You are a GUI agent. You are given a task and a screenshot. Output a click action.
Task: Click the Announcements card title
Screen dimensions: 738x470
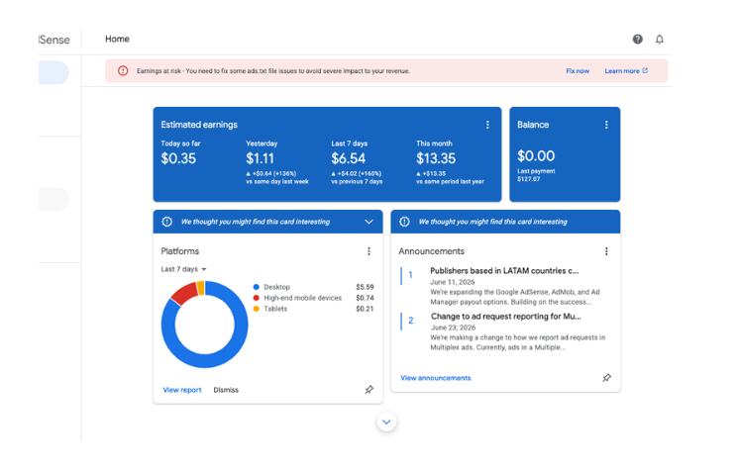[431, 251]
